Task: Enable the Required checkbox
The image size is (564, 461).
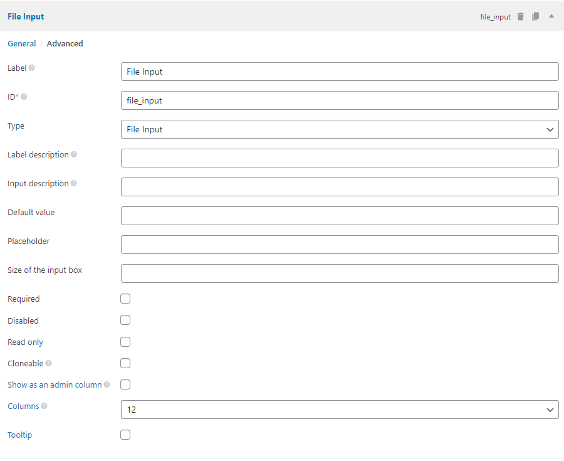Action: point(125,299)
